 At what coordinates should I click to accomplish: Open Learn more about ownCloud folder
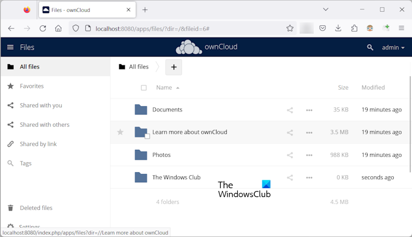tap(190, 132)
